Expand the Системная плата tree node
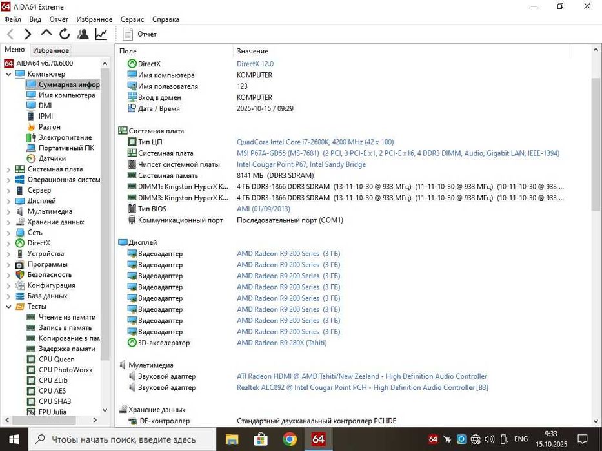The image size is (602, 451). coord(8,169)
